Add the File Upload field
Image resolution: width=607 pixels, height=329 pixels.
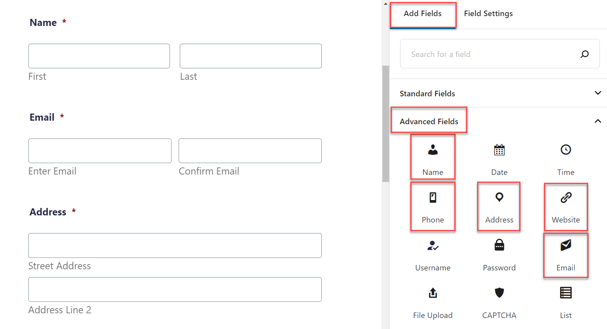pyautogui.click(x=433, y=302)
